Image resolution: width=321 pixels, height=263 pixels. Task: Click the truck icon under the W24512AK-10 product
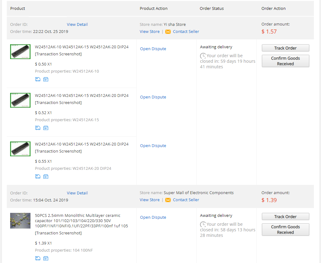pyautogui.click(x=38, y=79)
